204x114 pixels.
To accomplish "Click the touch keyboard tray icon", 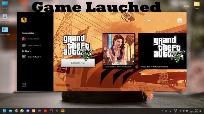I will (166, 111).
